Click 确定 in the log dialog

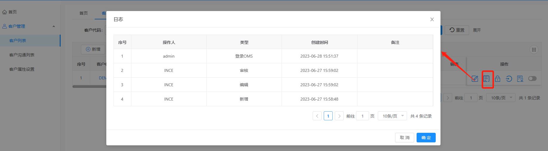click(x=426, y=138)
